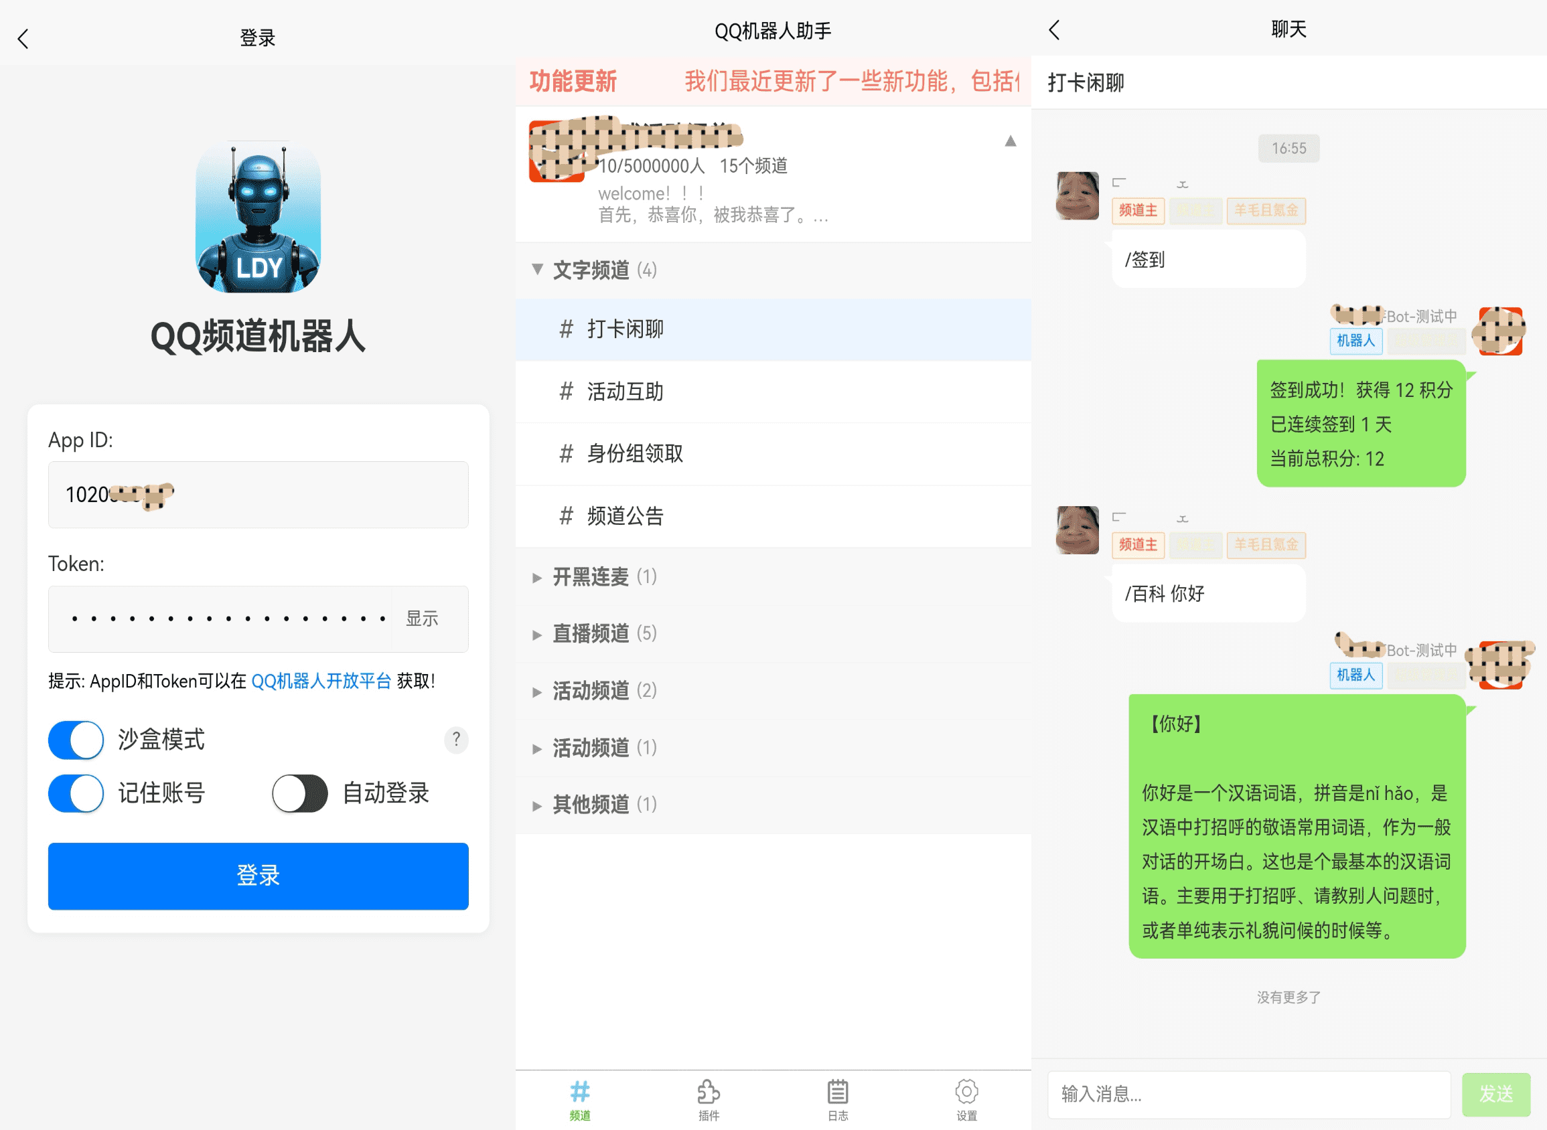The image size is (1547, 1130).
Task: Click the user avatar beside /签到 message
Action: (1077, 195)
